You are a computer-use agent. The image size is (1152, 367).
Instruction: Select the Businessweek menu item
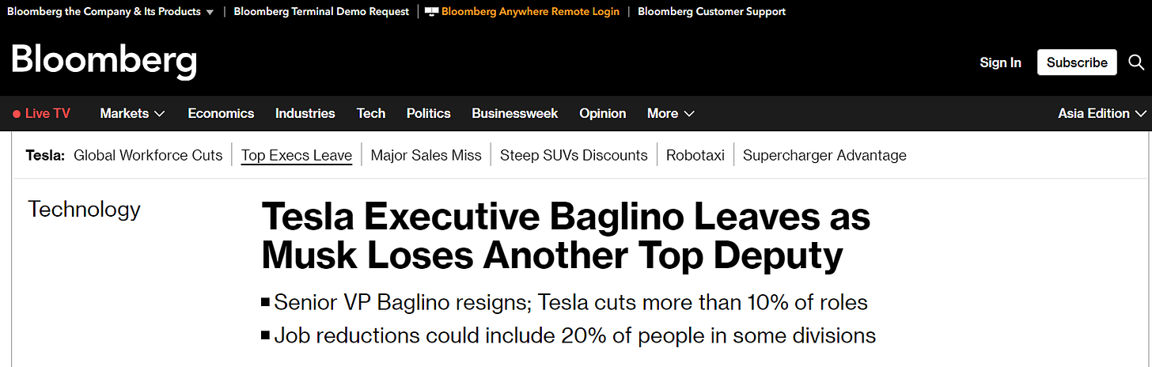coord(514,113)
